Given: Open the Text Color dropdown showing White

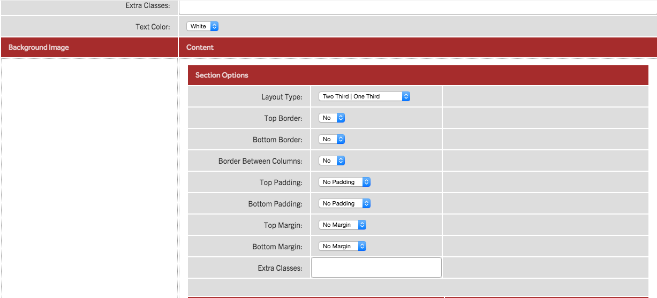Looking at the screenshot, I should [x=202, y=26].
